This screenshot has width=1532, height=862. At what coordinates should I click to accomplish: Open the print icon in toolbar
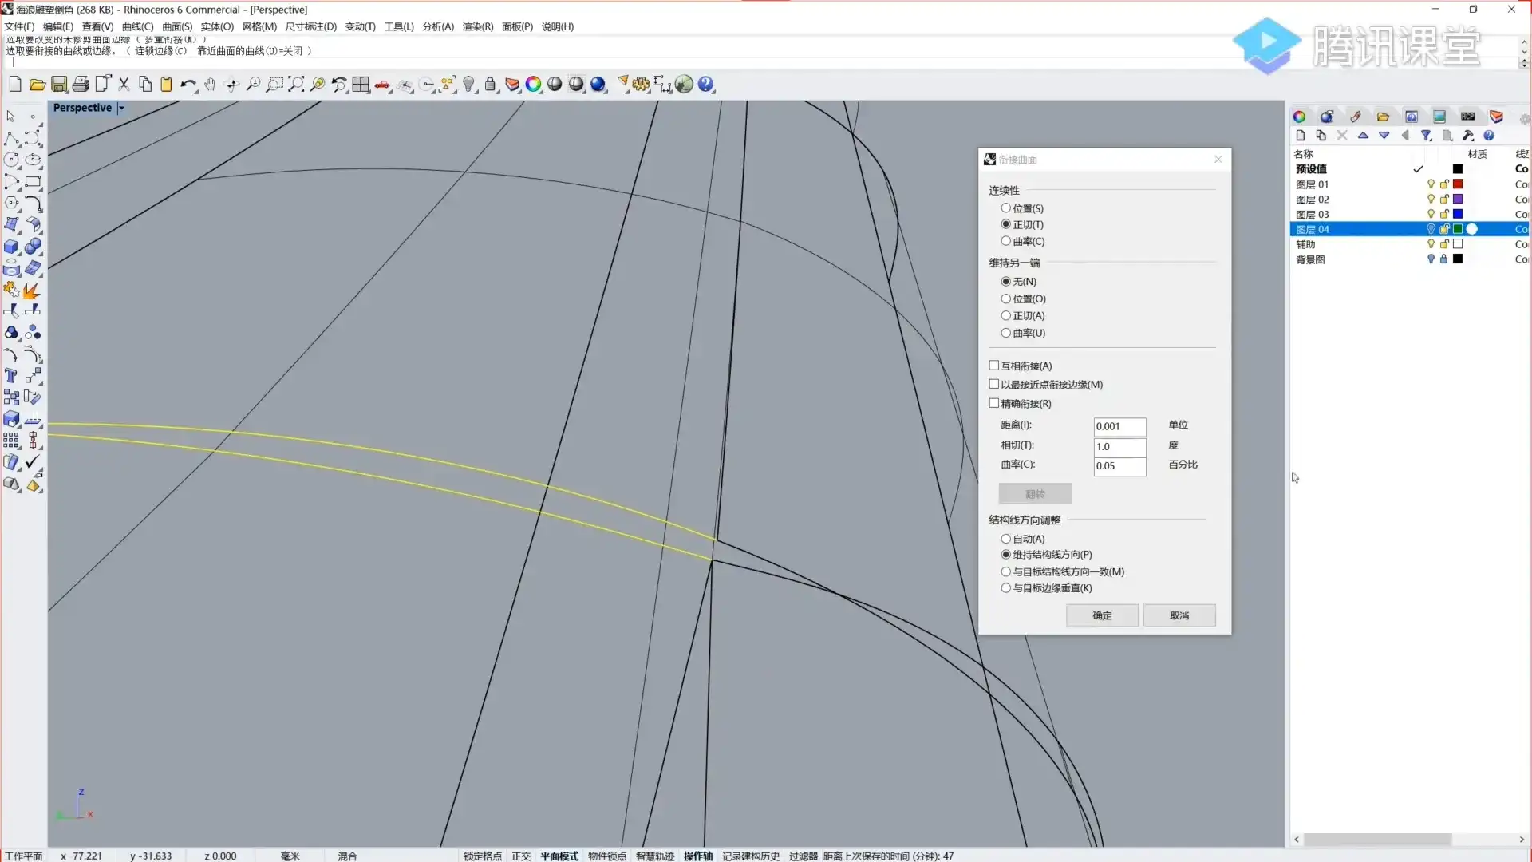(81, 85)
